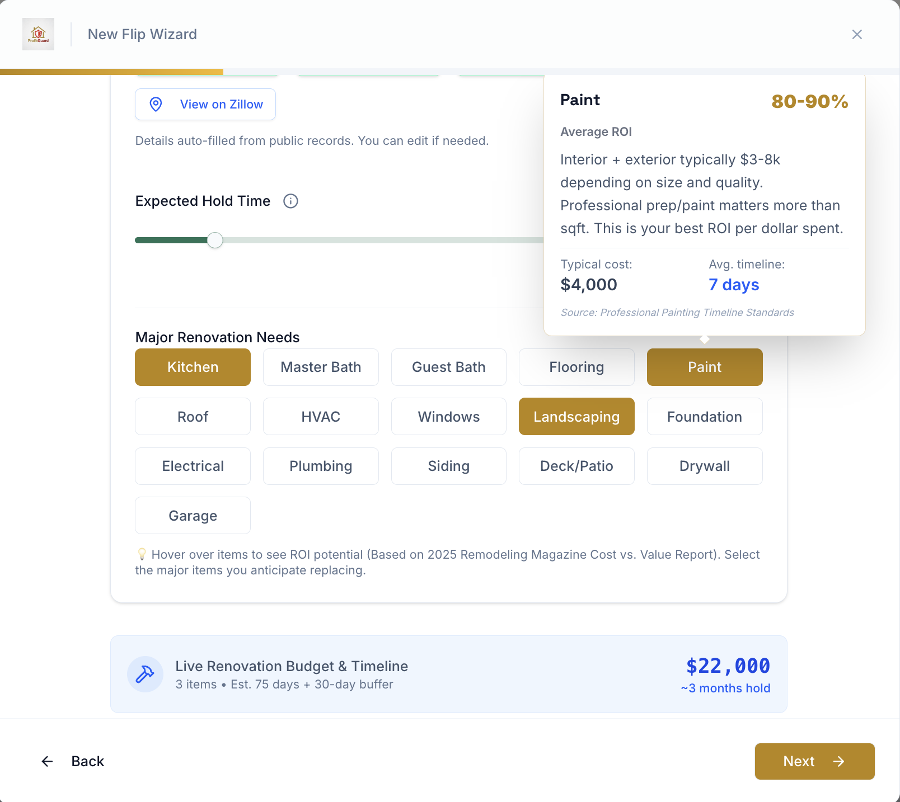Click the 7 days timeline value in the tooltip

[734, 285]
